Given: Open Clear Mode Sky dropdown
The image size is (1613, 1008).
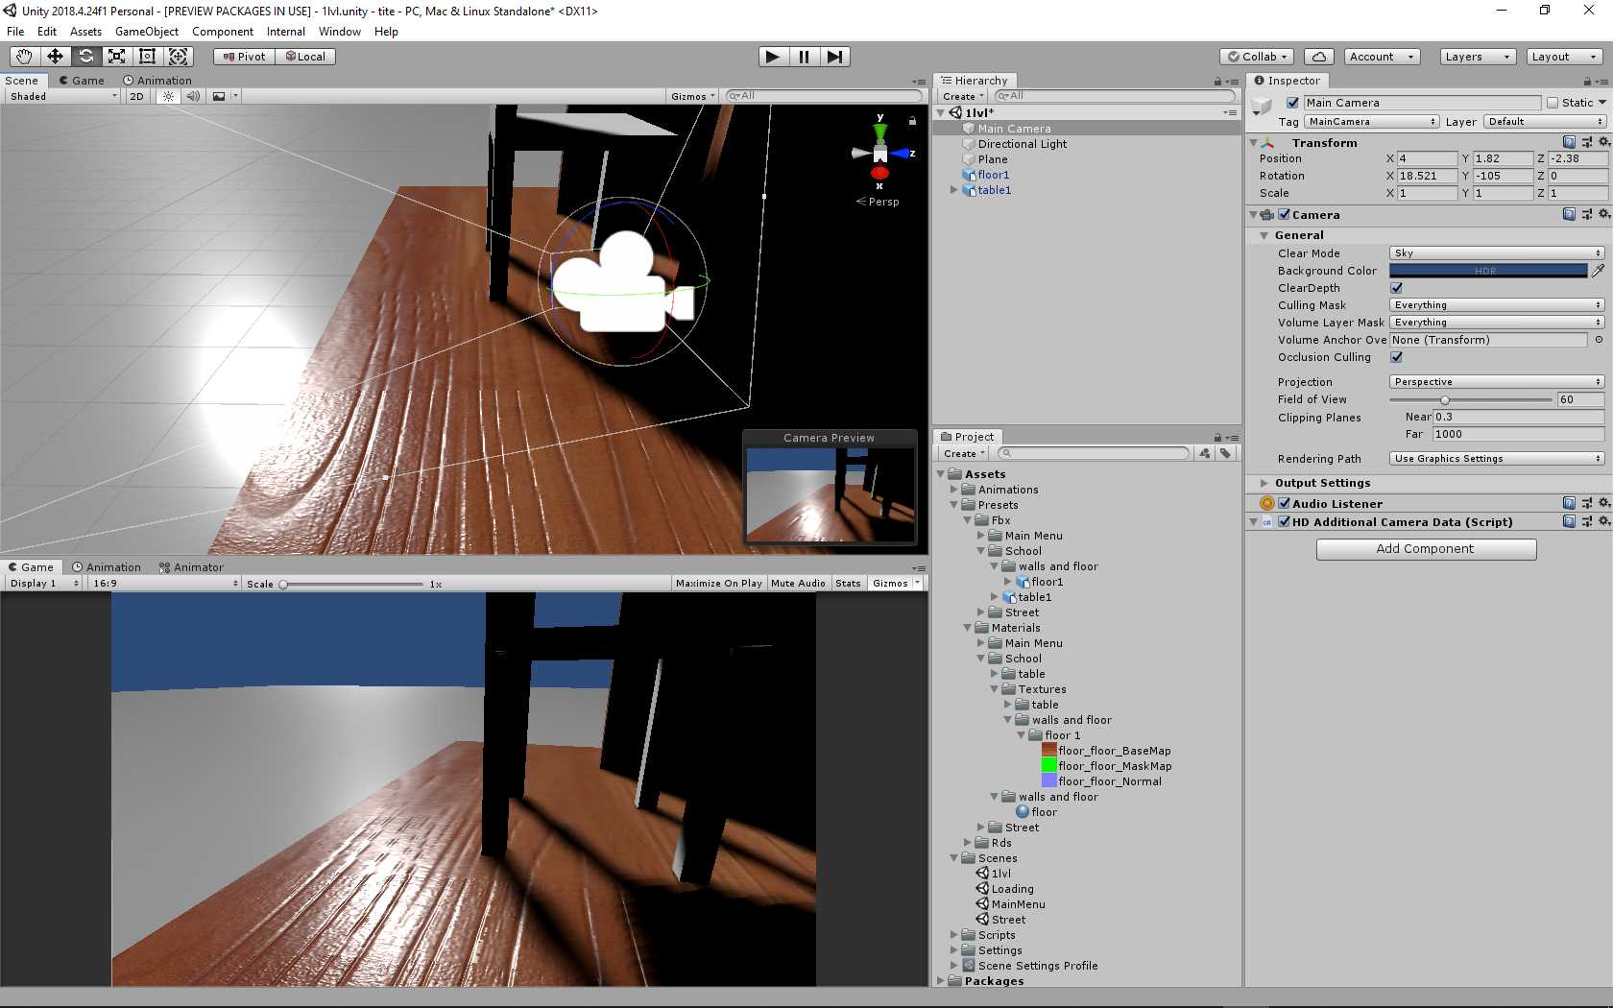Looking at the screenshot, I should (x=1496, y=253).
